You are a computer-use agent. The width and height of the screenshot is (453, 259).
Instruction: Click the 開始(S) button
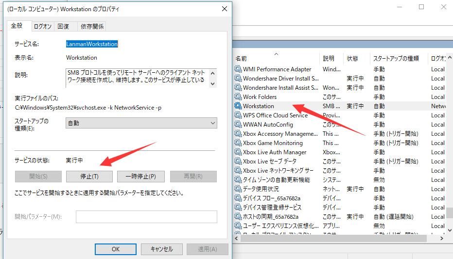coord(38,177)
